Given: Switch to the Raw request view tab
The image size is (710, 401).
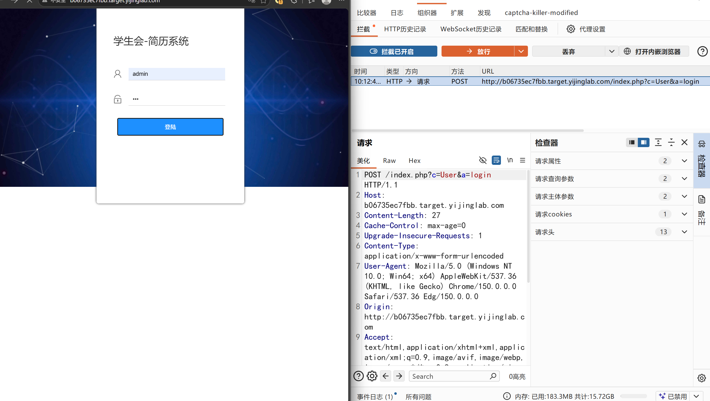Looking at the screenshot, I should point(389,161).
